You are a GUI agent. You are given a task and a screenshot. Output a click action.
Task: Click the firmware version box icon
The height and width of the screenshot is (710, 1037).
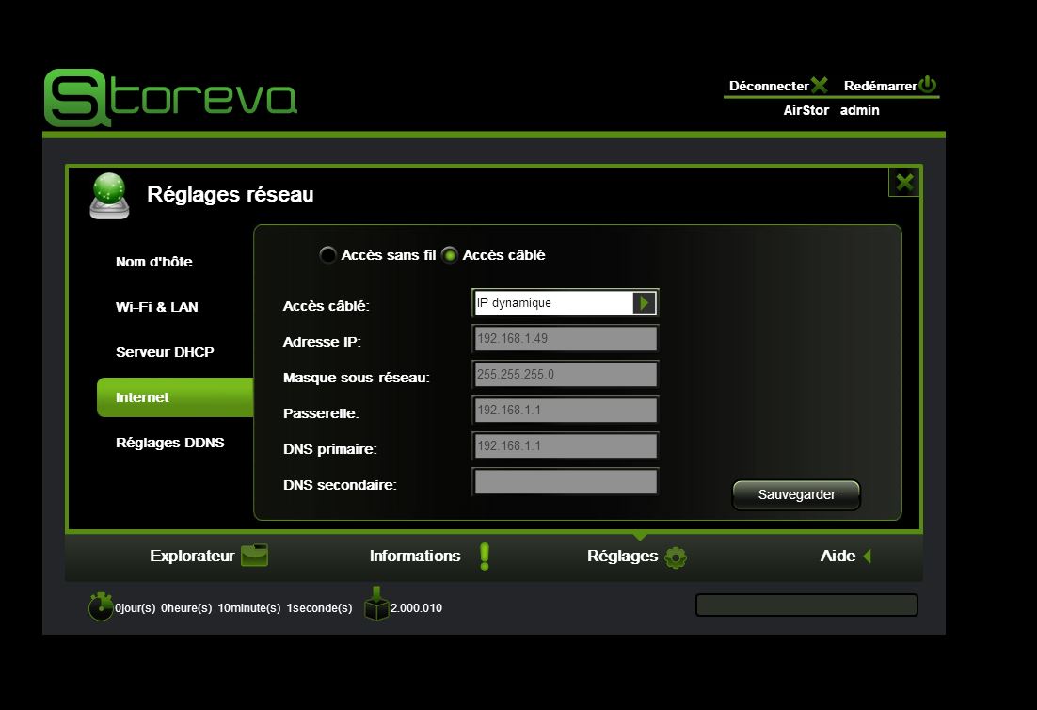click(x=376, y=605)
